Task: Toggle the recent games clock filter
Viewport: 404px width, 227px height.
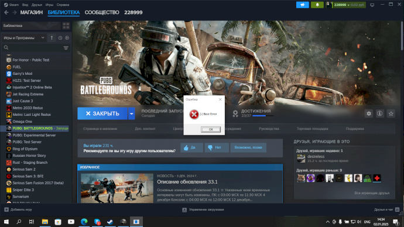Action: (x=60, y=38)
